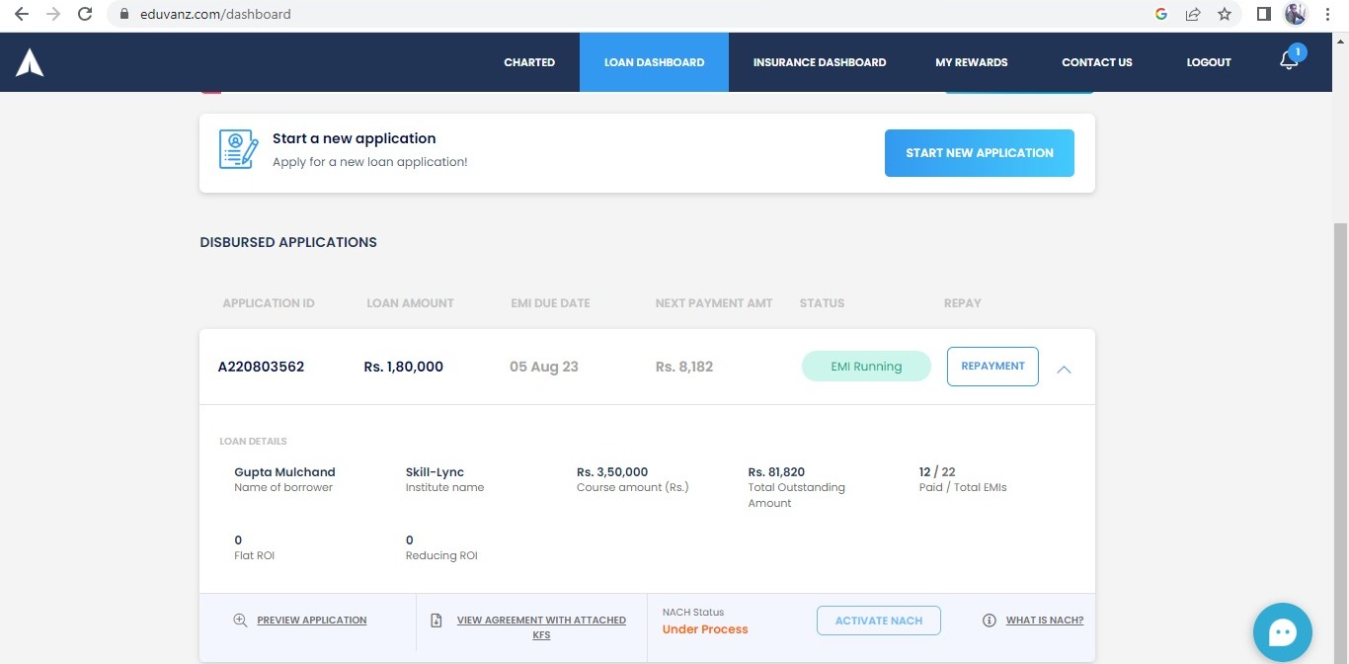This screenshot has height=664, width=1349.
Task: Bookmark this page with star icon
Action: [x=1225, y=14]
